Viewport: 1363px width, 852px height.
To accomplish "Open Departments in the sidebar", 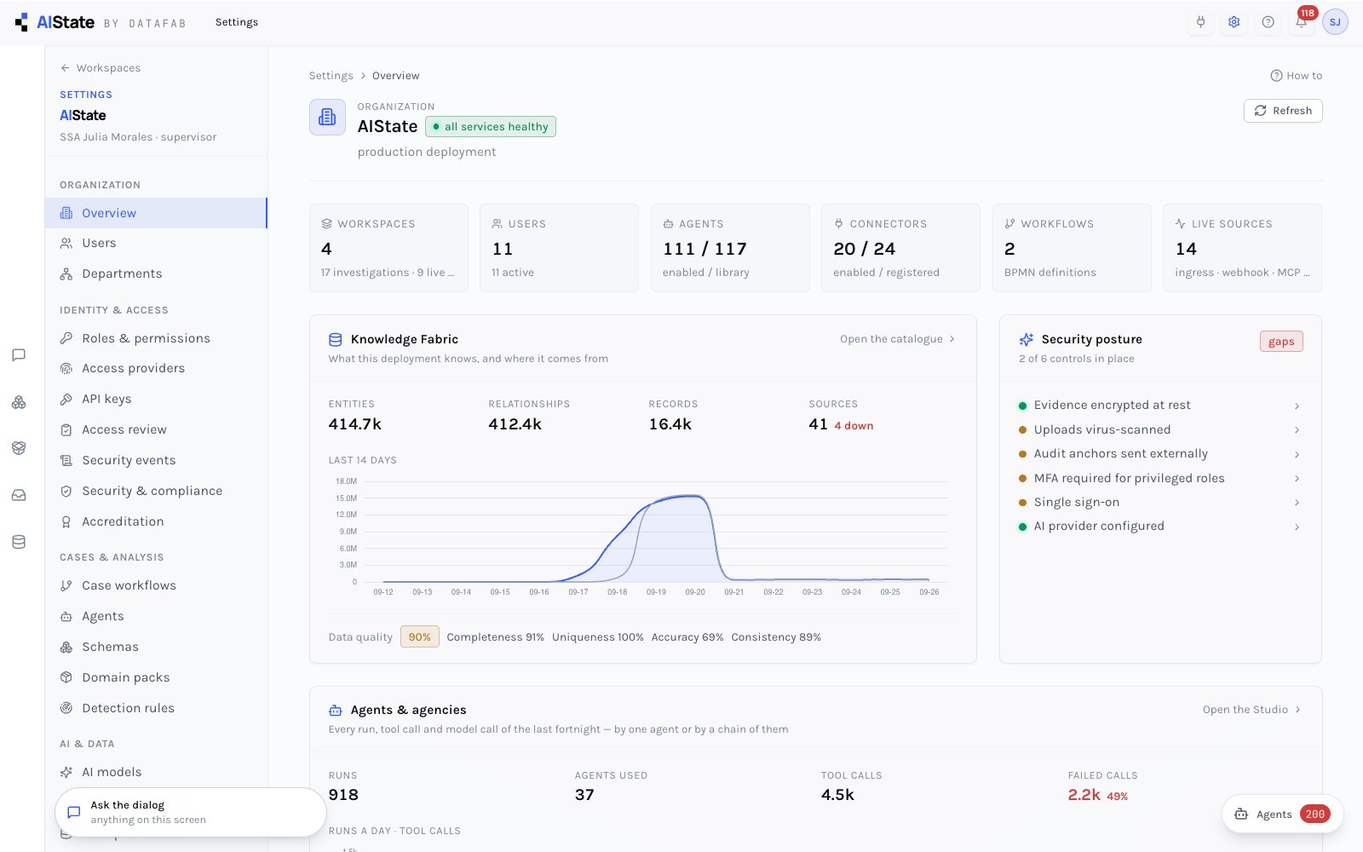I will [x=156, y=273].
